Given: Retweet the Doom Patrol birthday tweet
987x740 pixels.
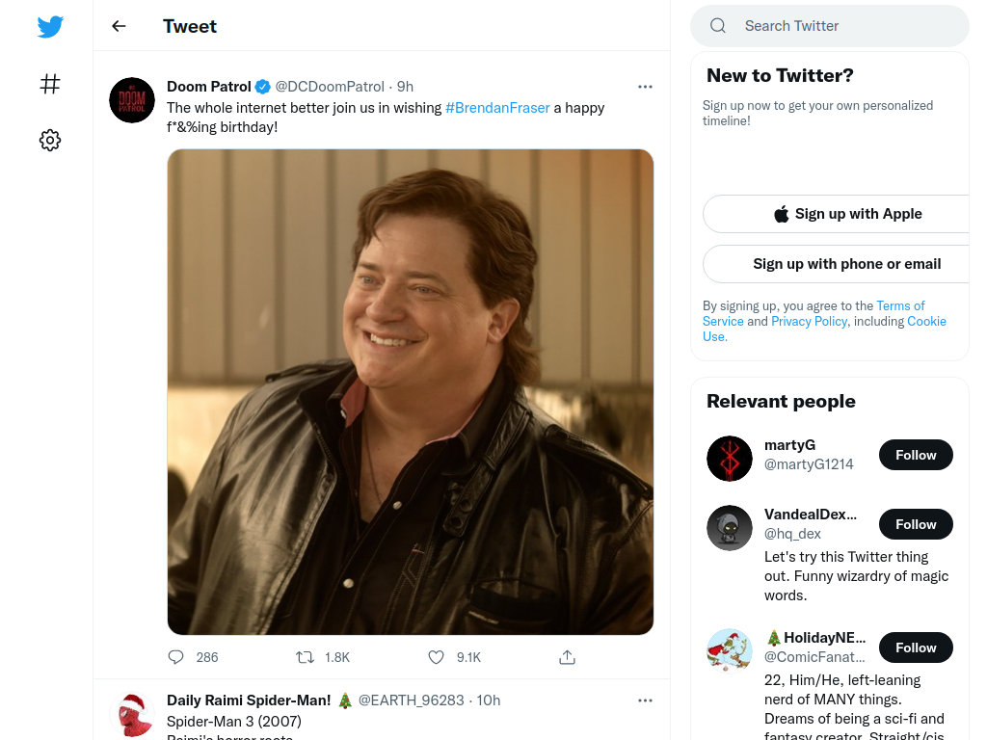Looking at the screenshot, I should (306, 657).
